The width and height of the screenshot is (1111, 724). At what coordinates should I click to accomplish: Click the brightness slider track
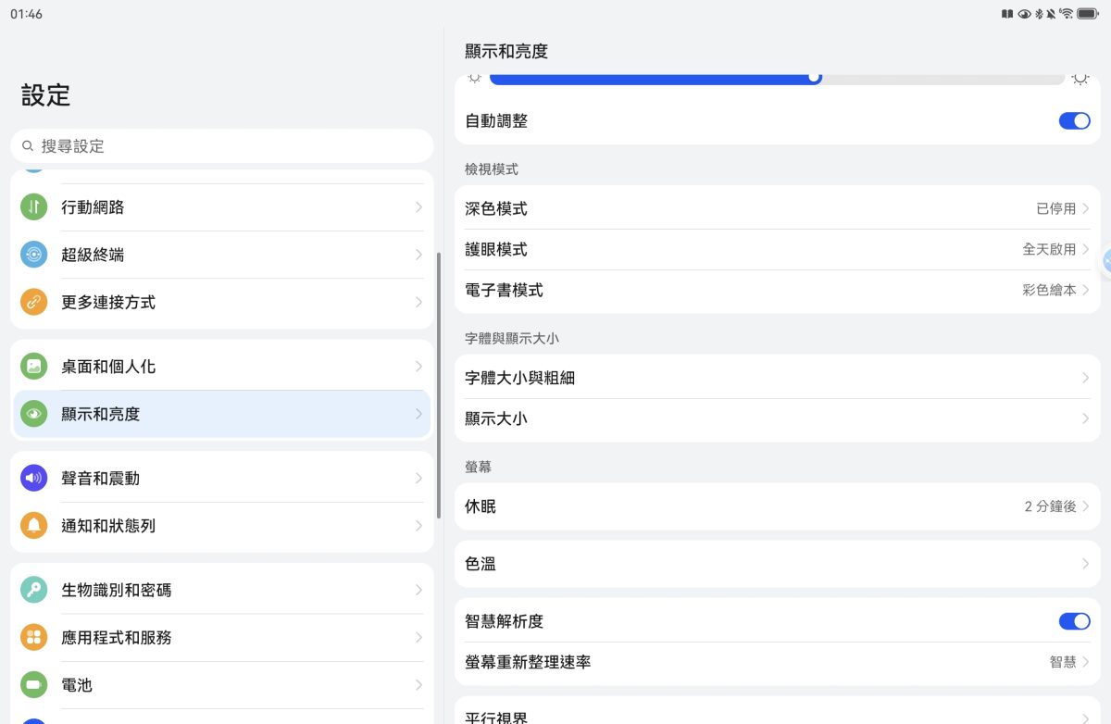[x=777, y=79]
